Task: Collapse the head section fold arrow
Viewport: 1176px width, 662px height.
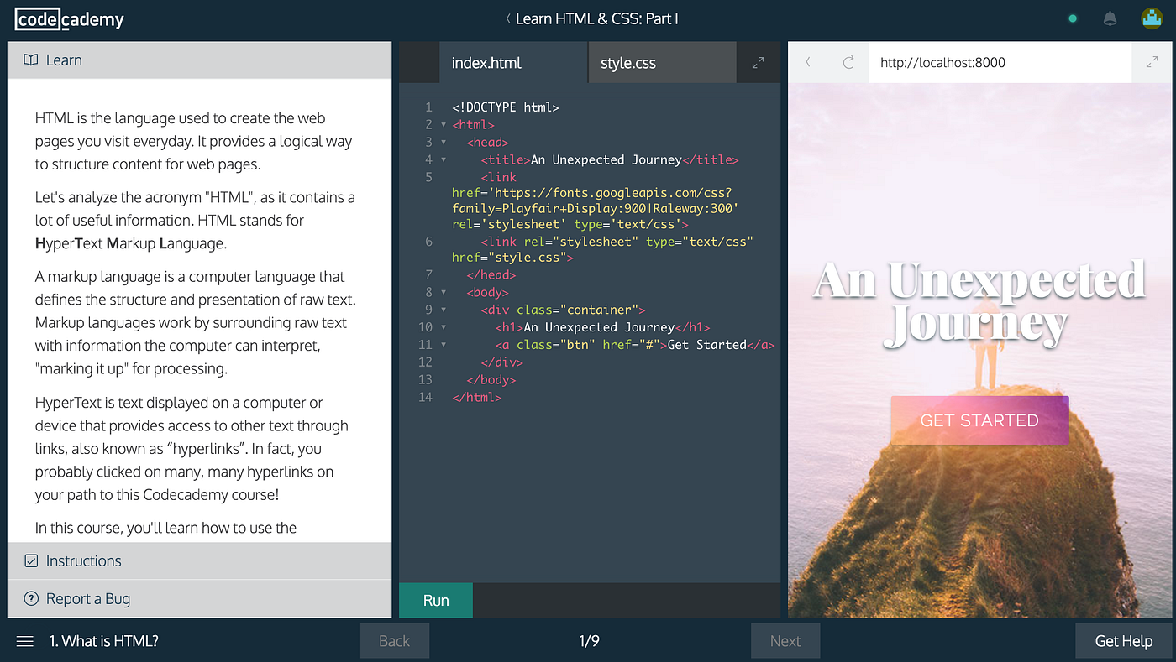Action: [x=444, y=142]
